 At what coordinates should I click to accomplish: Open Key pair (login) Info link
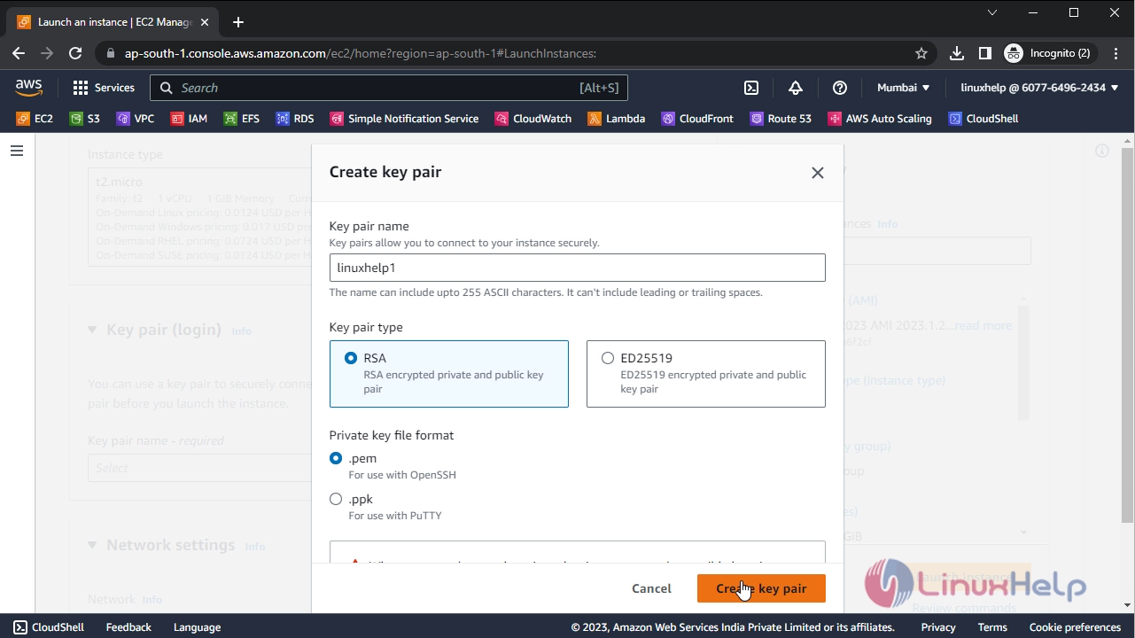tap(241, 331)
